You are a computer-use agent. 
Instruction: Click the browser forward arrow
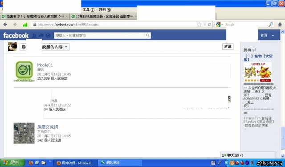[x=15, y=24]
